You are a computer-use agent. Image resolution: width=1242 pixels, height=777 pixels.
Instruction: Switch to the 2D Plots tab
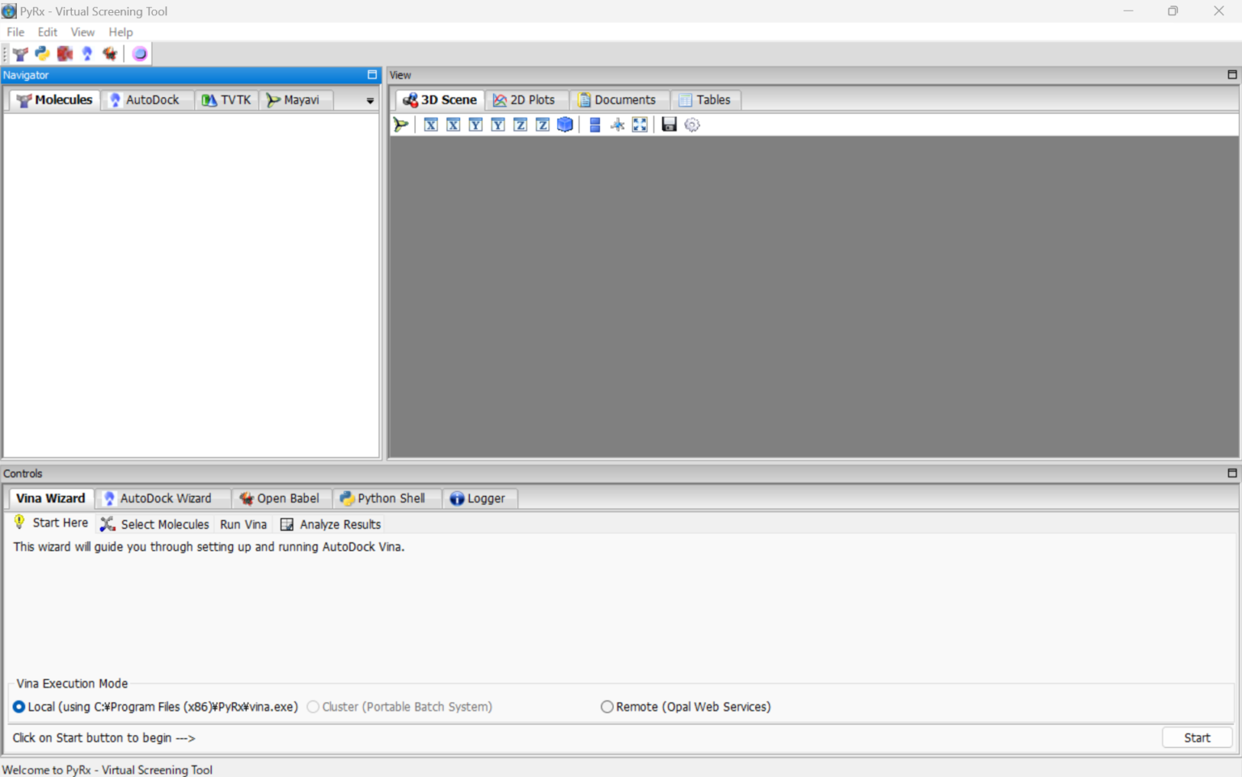[526, 99]
